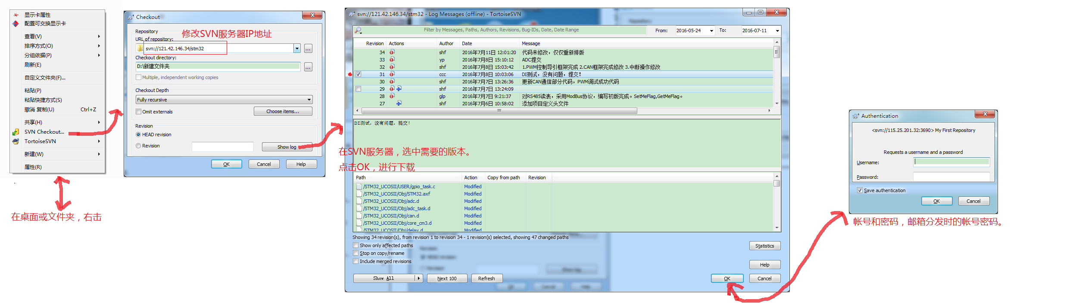Viewport: 1082px width, 303px height.
Task: Click the icon beside 配置可交换显示卡
Action: tap(16, 24)
